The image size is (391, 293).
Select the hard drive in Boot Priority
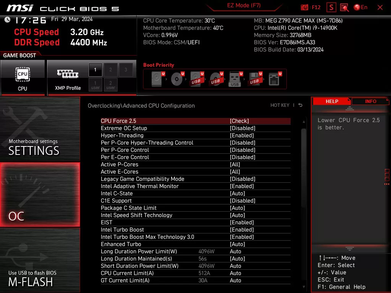click(x=156, y=79)
